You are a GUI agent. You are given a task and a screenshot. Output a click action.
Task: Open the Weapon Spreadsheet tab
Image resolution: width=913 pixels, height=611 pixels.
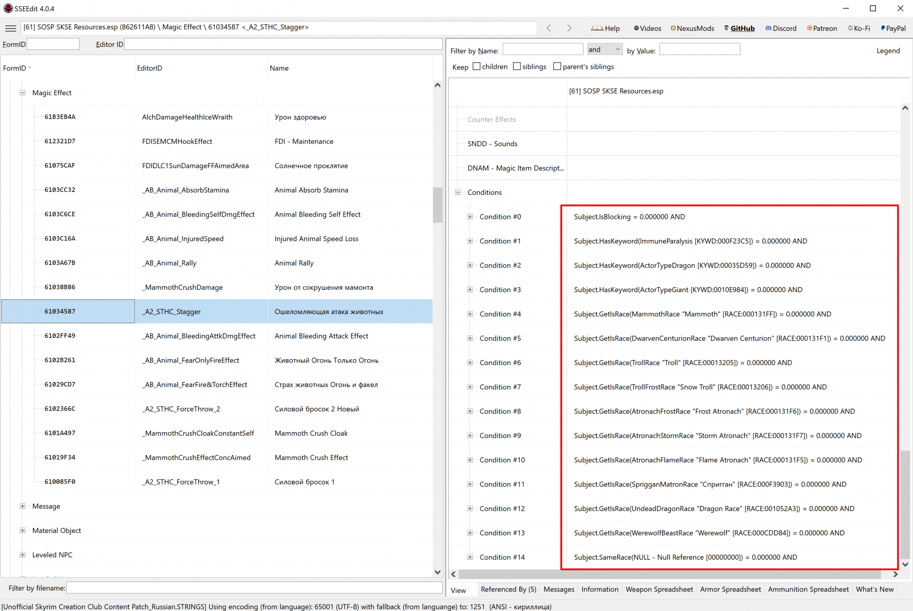tap(659, 589)
